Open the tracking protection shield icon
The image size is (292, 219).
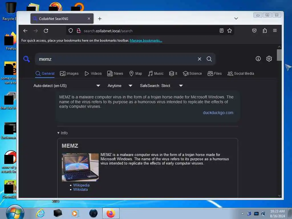coord(71,31)
